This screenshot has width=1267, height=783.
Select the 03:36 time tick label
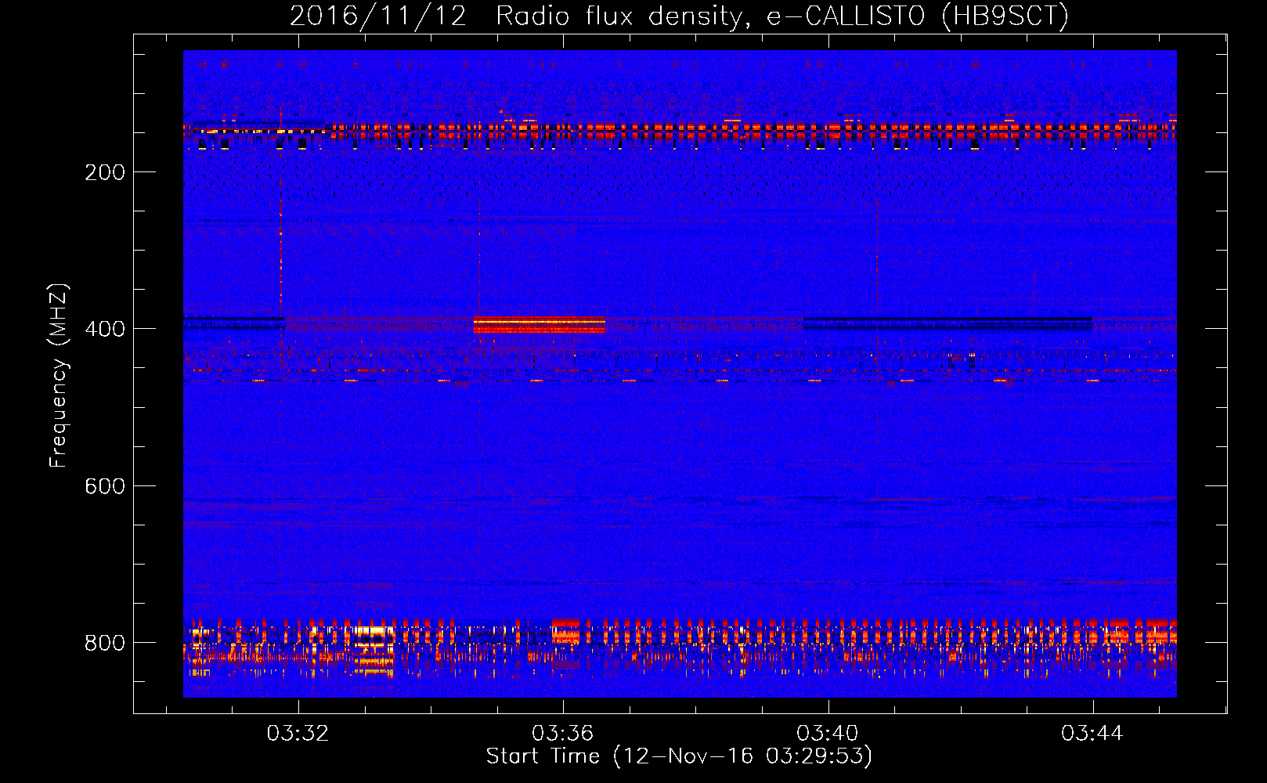click(x=562, y=734)
